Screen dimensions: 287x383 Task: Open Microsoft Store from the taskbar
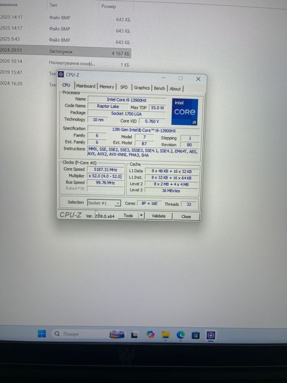[x=195, y=335]
